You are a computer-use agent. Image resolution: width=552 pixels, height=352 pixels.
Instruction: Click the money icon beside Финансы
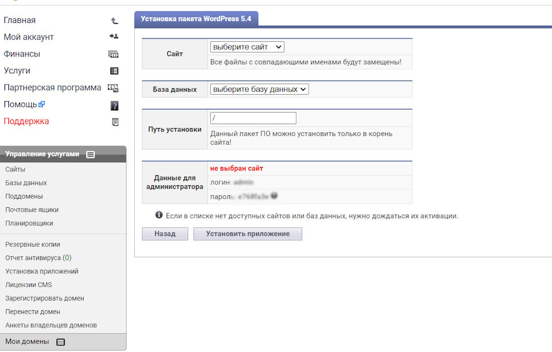[x=113, y=54]
